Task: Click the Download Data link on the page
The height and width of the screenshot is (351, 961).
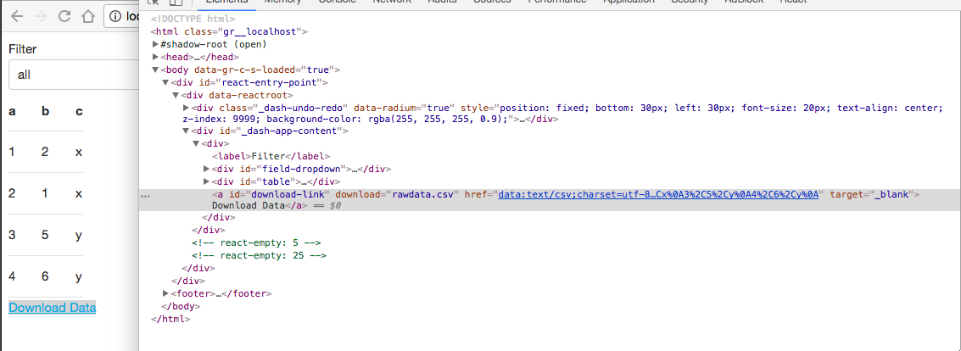Action: coord(52,308)
